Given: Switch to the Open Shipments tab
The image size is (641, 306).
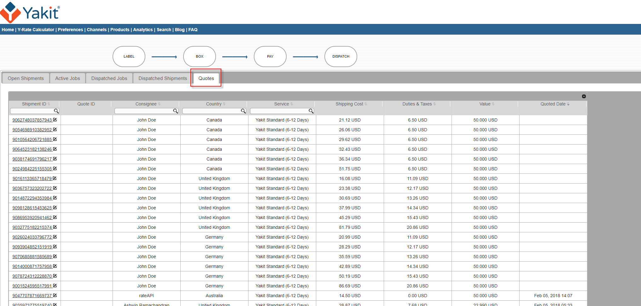Looking at the screenshot, I should click(26, 78).
